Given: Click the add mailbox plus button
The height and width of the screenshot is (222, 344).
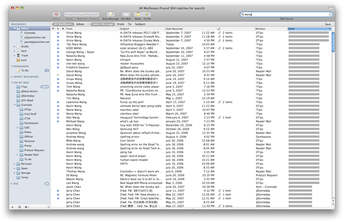Looking at the screenshot, I should click(12, 207).
